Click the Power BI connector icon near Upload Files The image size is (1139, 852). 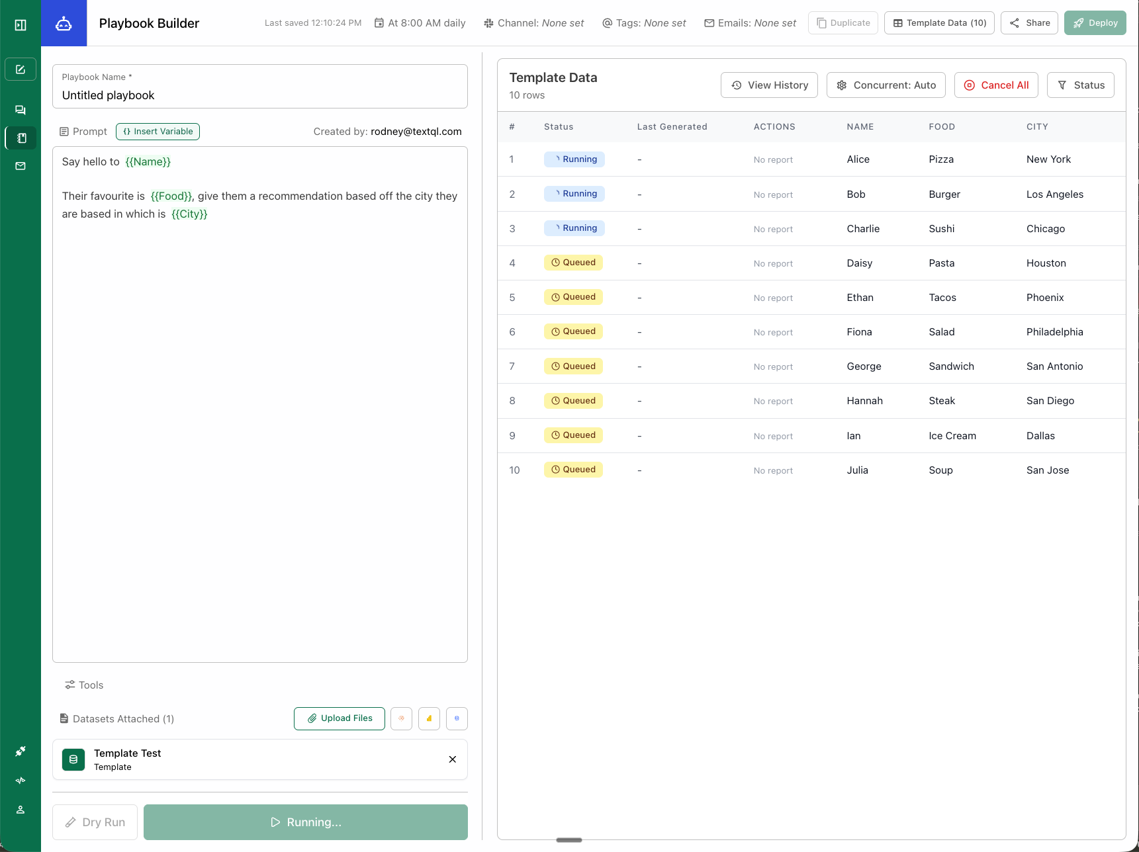(429, 718)
